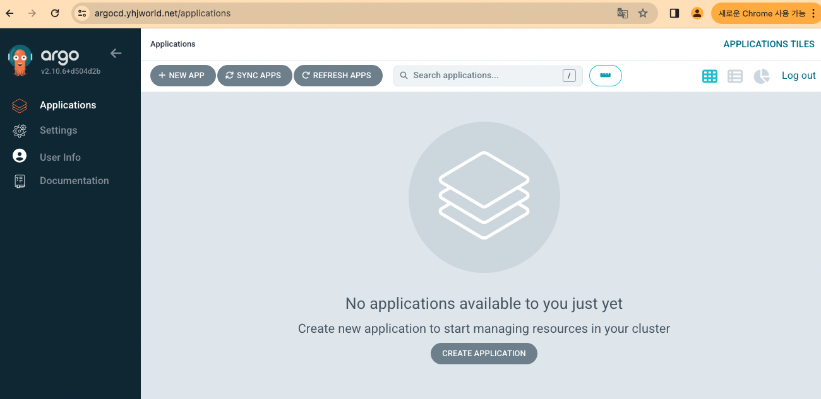821x399 pixels.
Task: Bookmark page with the star icon
Action: [643, 13]
